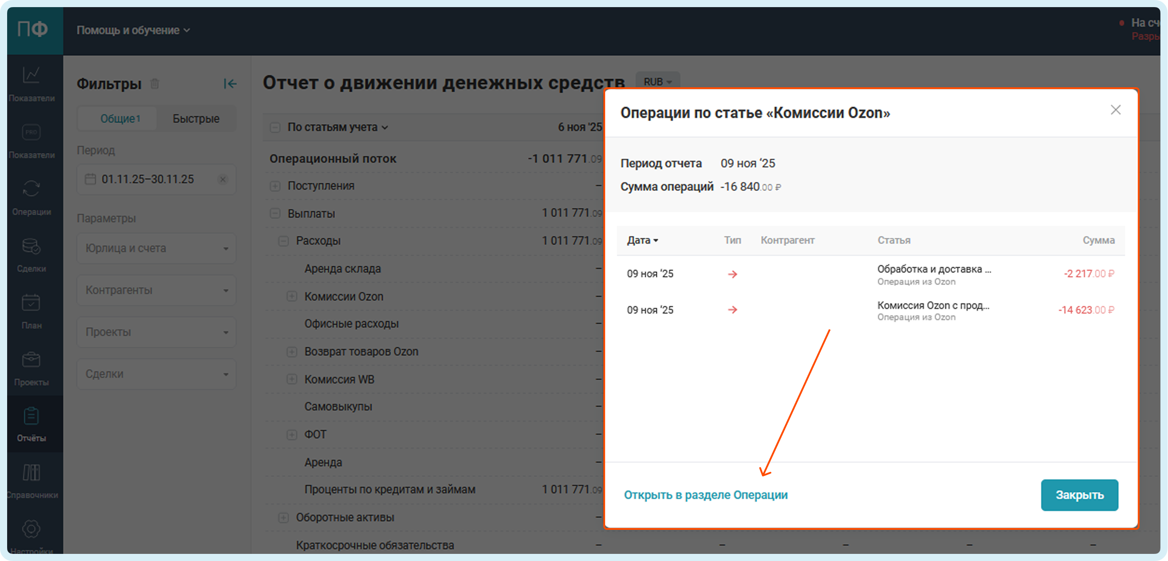Clear the period date range

click(223, 179)
